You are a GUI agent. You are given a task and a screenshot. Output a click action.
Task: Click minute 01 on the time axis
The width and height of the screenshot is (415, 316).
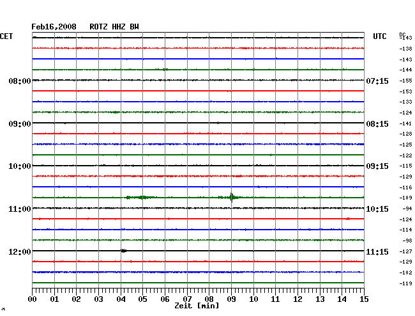54,299
